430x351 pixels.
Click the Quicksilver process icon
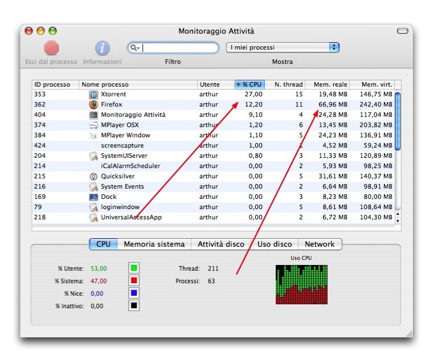(x=93, y=177)
